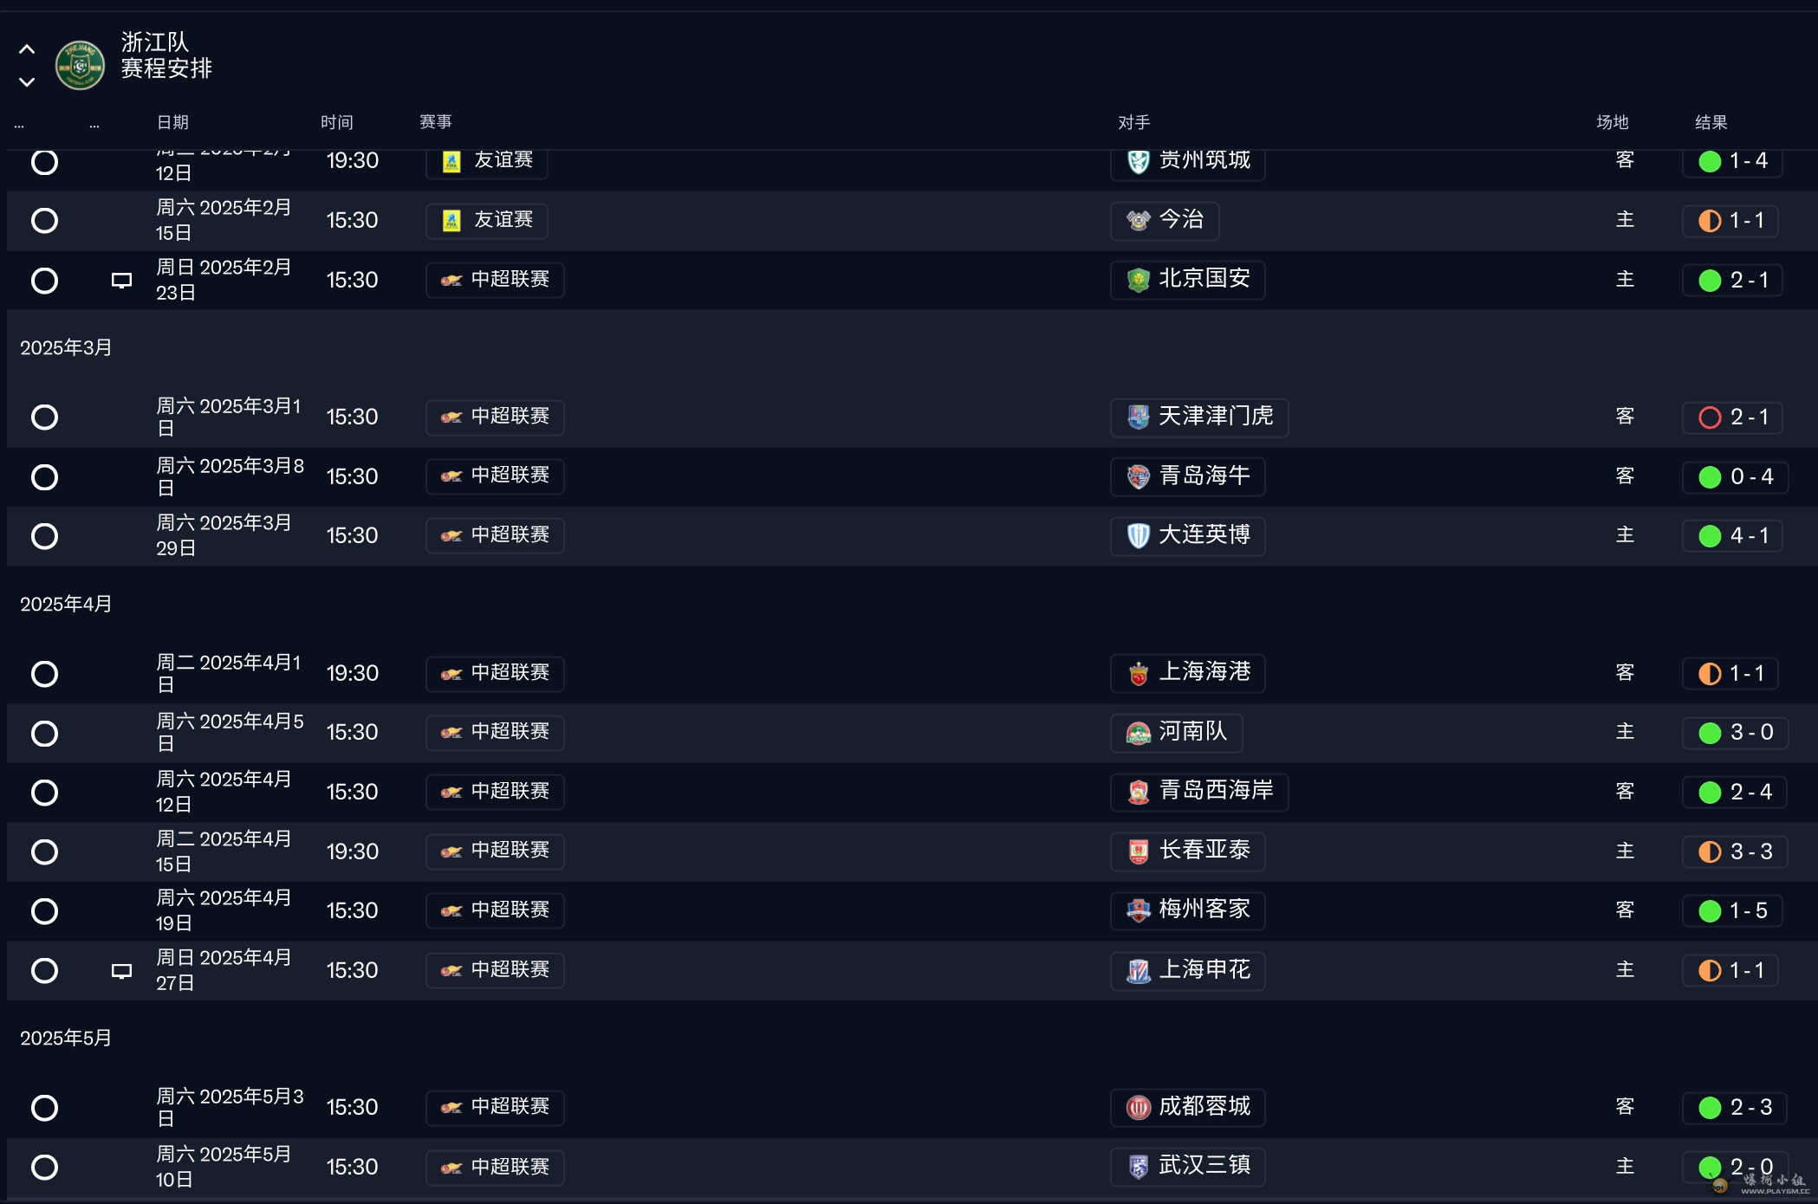1818x1204 pixels.
Task: Click the down chevron beside the team name
Action: tap(27, 82)
